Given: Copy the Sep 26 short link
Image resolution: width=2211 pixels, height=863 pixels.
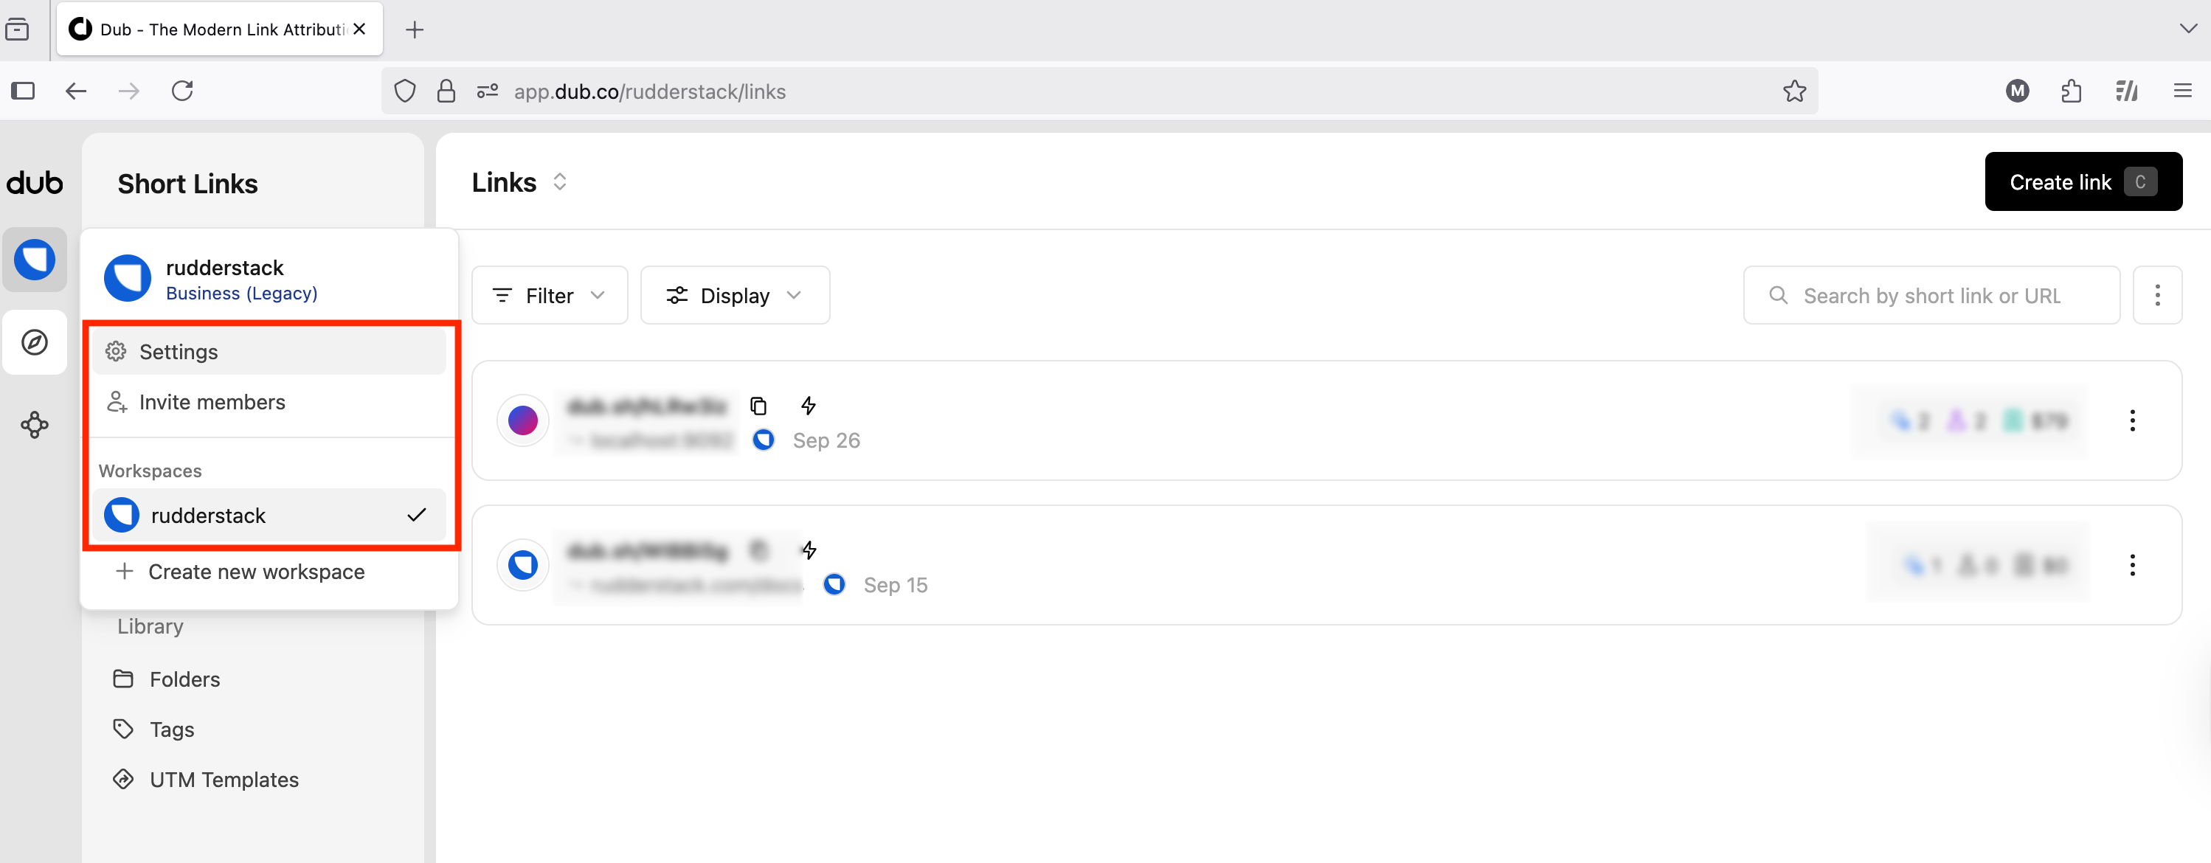Looking at the screenshot, I should 758,405.
